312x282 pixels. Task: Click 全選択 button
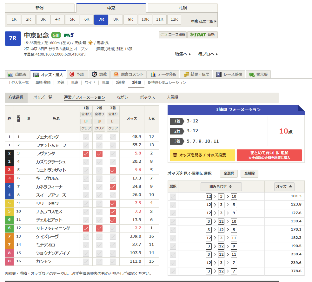(229, 174)
